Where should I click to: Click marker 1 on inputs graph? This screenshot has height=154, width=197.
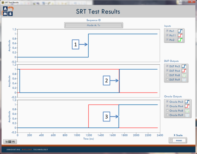click(x=76, y=45)
